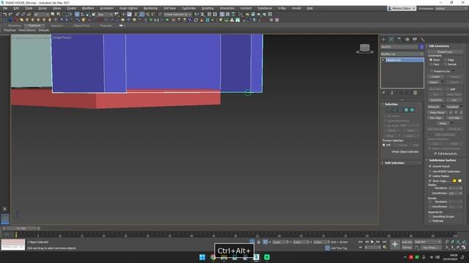Click the 3ds Max icon on taskbar
The image size is (469, 263).
pyautogui.click(x=256, y=257)
